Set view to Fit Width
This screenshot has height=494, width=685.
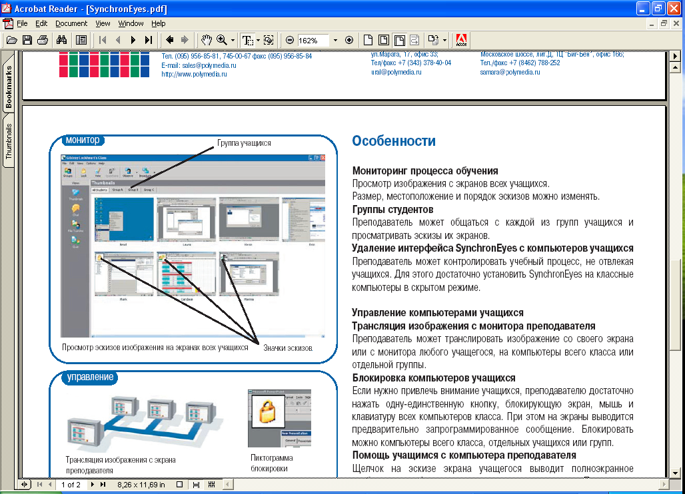[399, 40]
